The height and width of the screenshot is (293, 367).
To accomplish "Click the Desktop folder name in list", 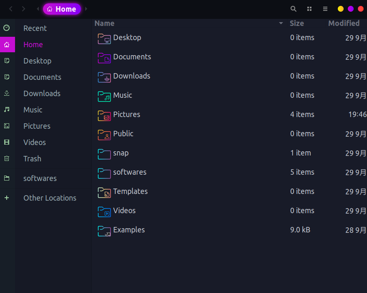I will (x=127, y=38).
